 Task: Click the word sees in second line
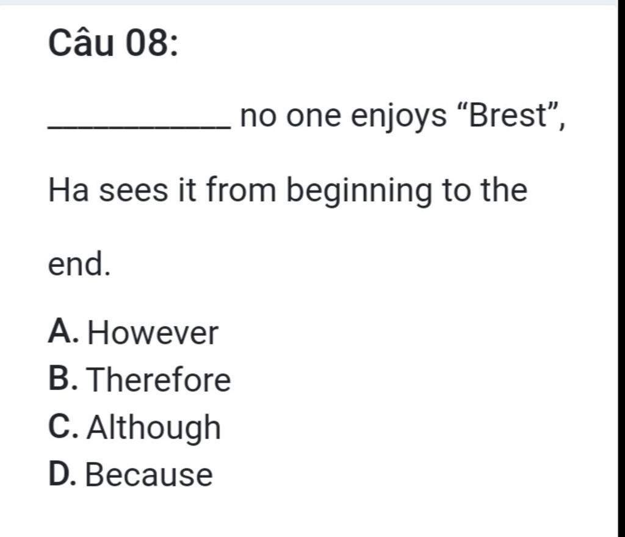point(134,191)
